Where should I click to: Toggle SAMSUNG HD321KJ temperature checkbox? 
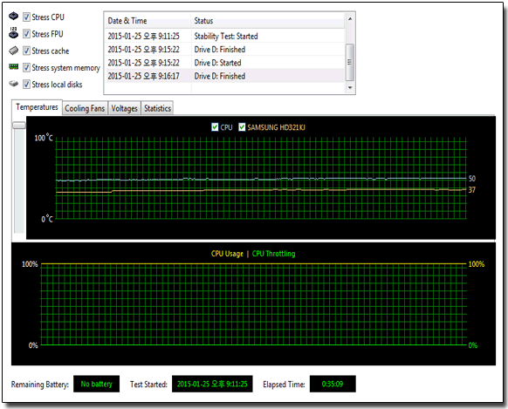[242, 126]
